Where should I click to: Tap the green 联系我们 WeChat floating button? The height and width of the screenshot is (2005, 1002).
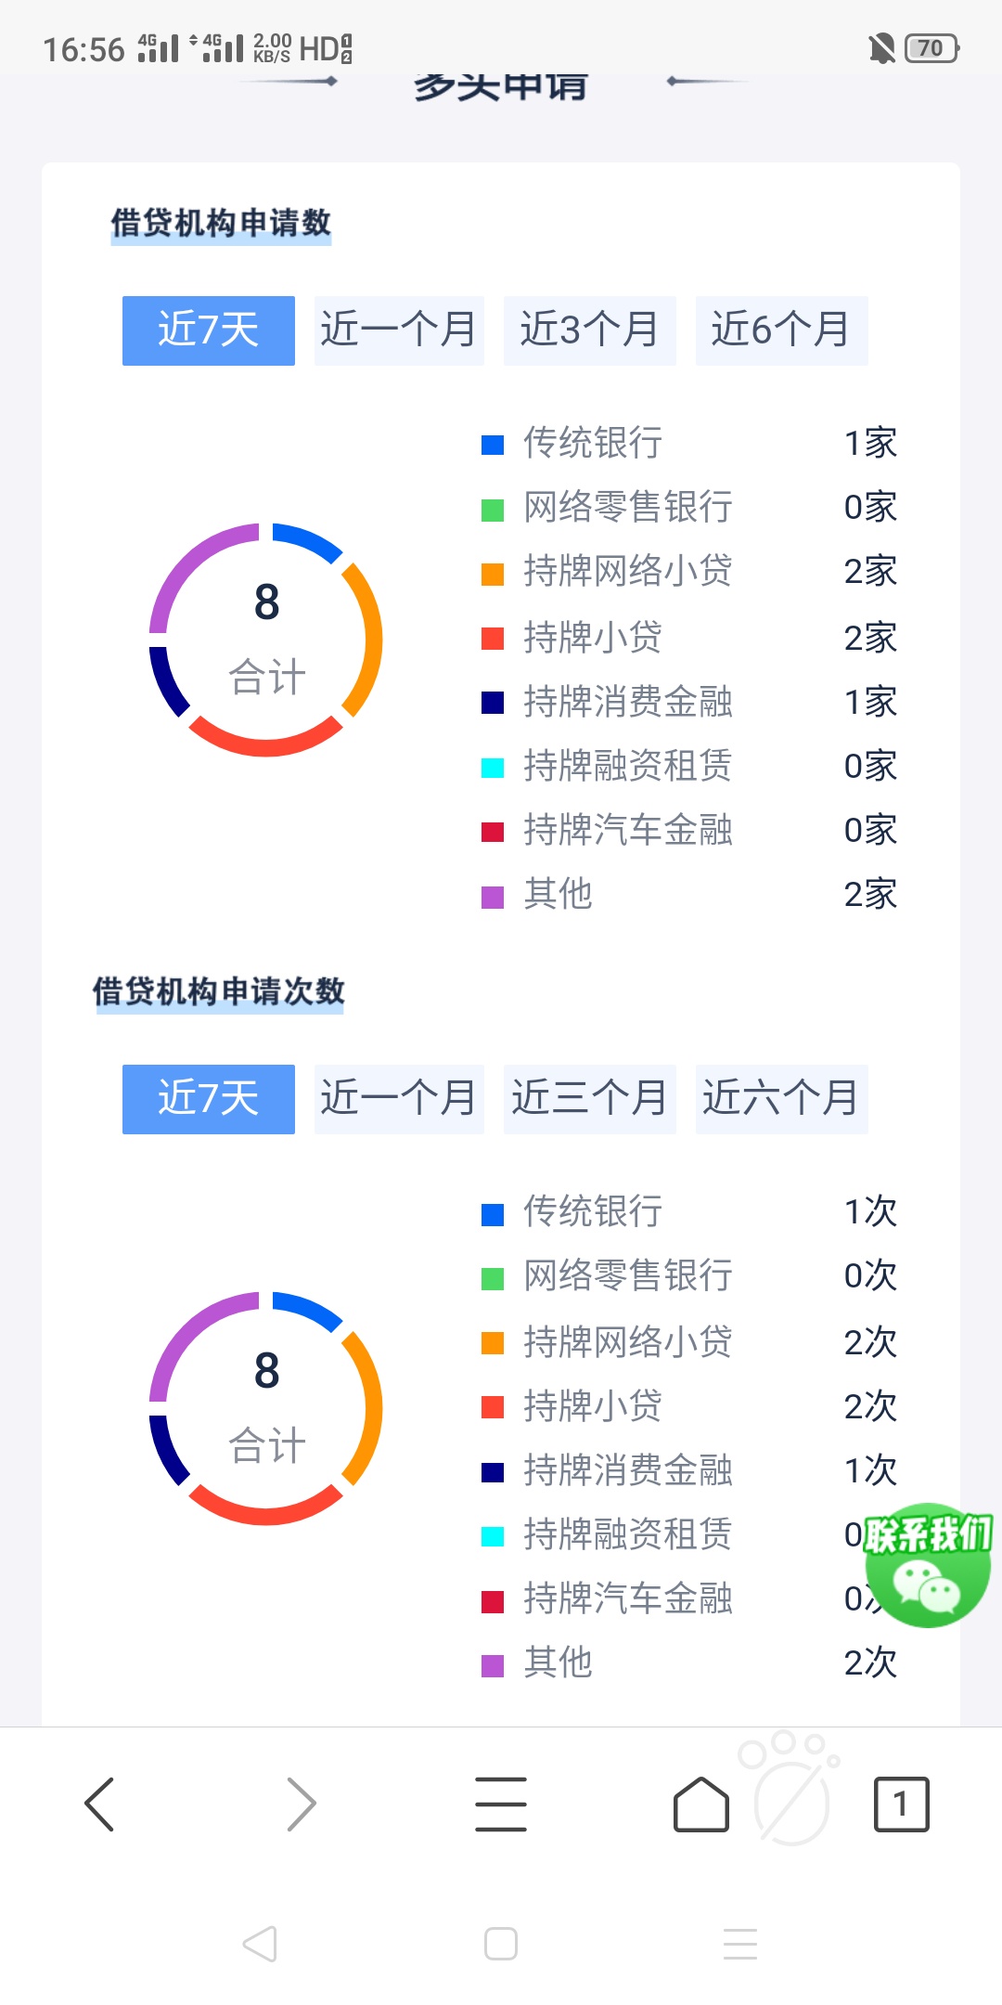click(x=928, y=1565)
